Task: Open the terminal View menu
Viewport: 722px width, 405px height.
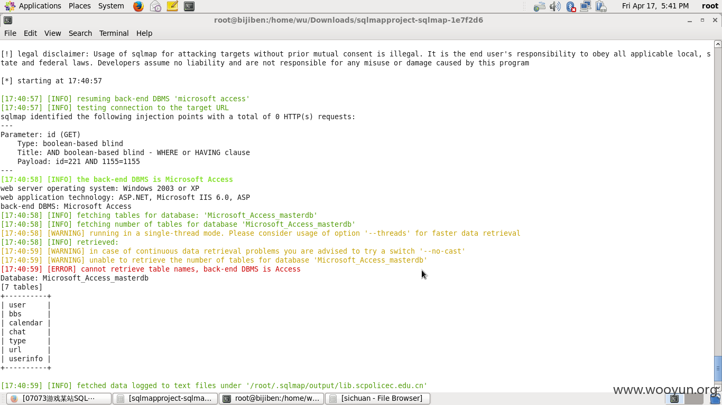Action: pyautogui.click(x=52, y=33)
